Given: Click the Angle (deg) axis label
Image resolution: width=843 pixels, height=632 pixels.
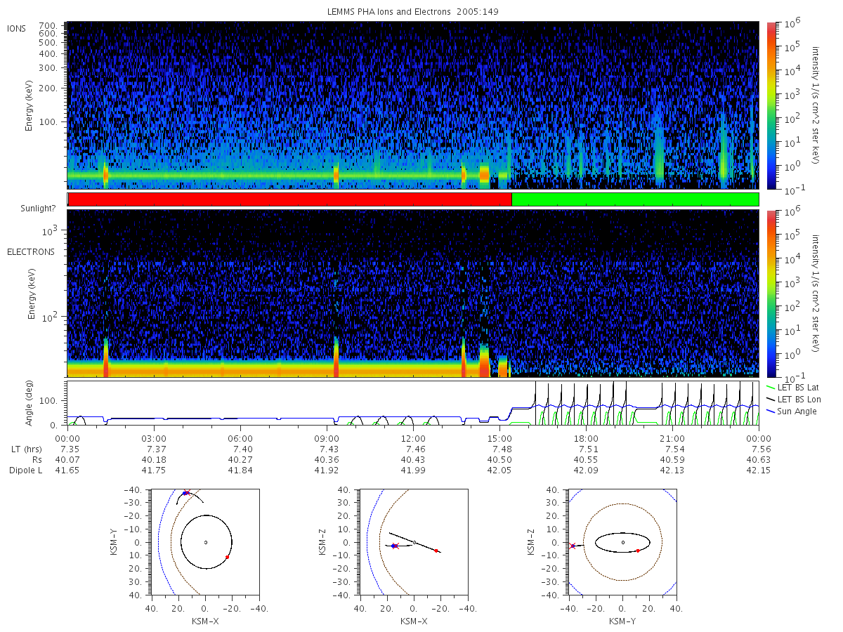Looking at the screenshot, I should (x=32, y=403).
